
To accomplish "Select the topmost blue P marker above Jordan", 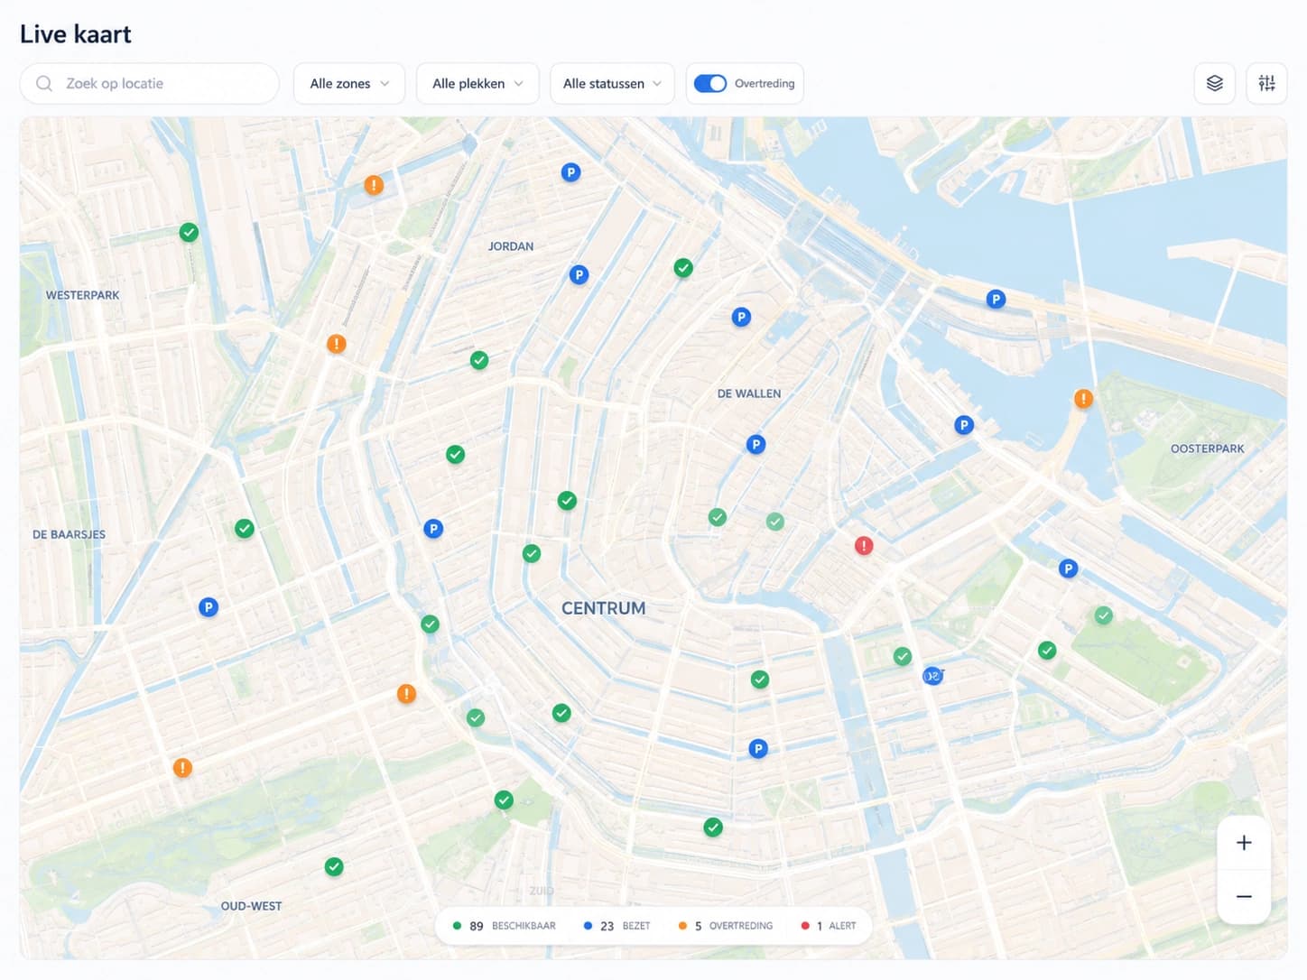I will click(x=570, y=172).
